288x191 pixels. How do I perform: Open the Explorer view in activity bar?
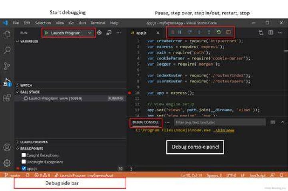[7, 34]
